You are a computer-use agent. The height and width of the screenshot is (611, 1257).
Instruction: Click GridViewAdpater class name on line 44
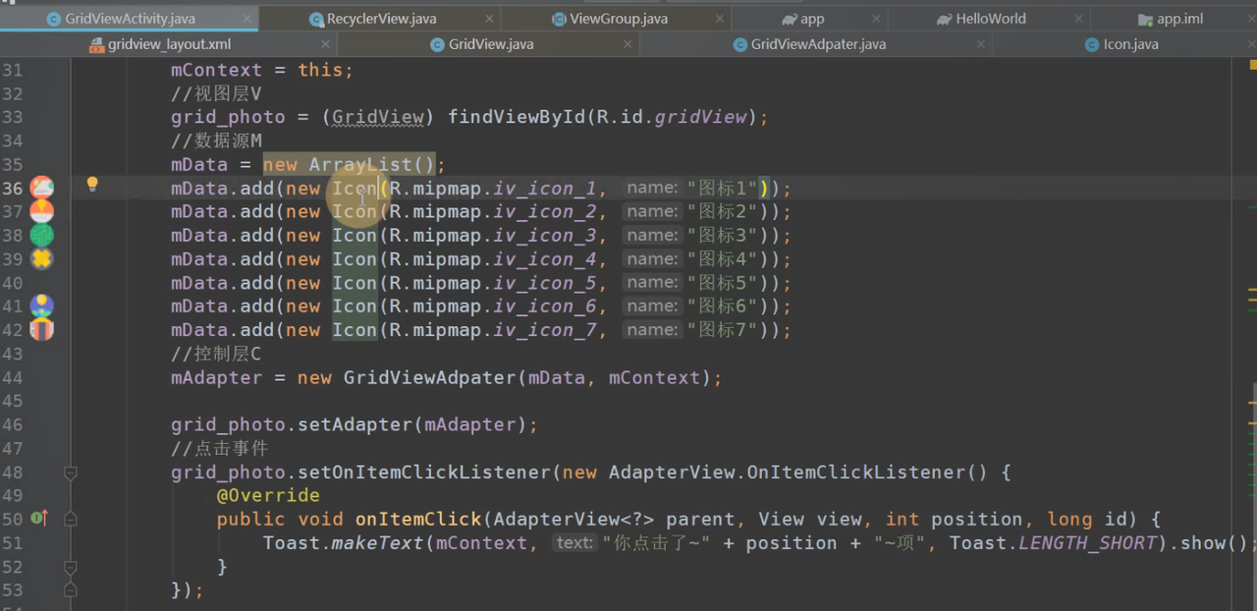(429, 378)
